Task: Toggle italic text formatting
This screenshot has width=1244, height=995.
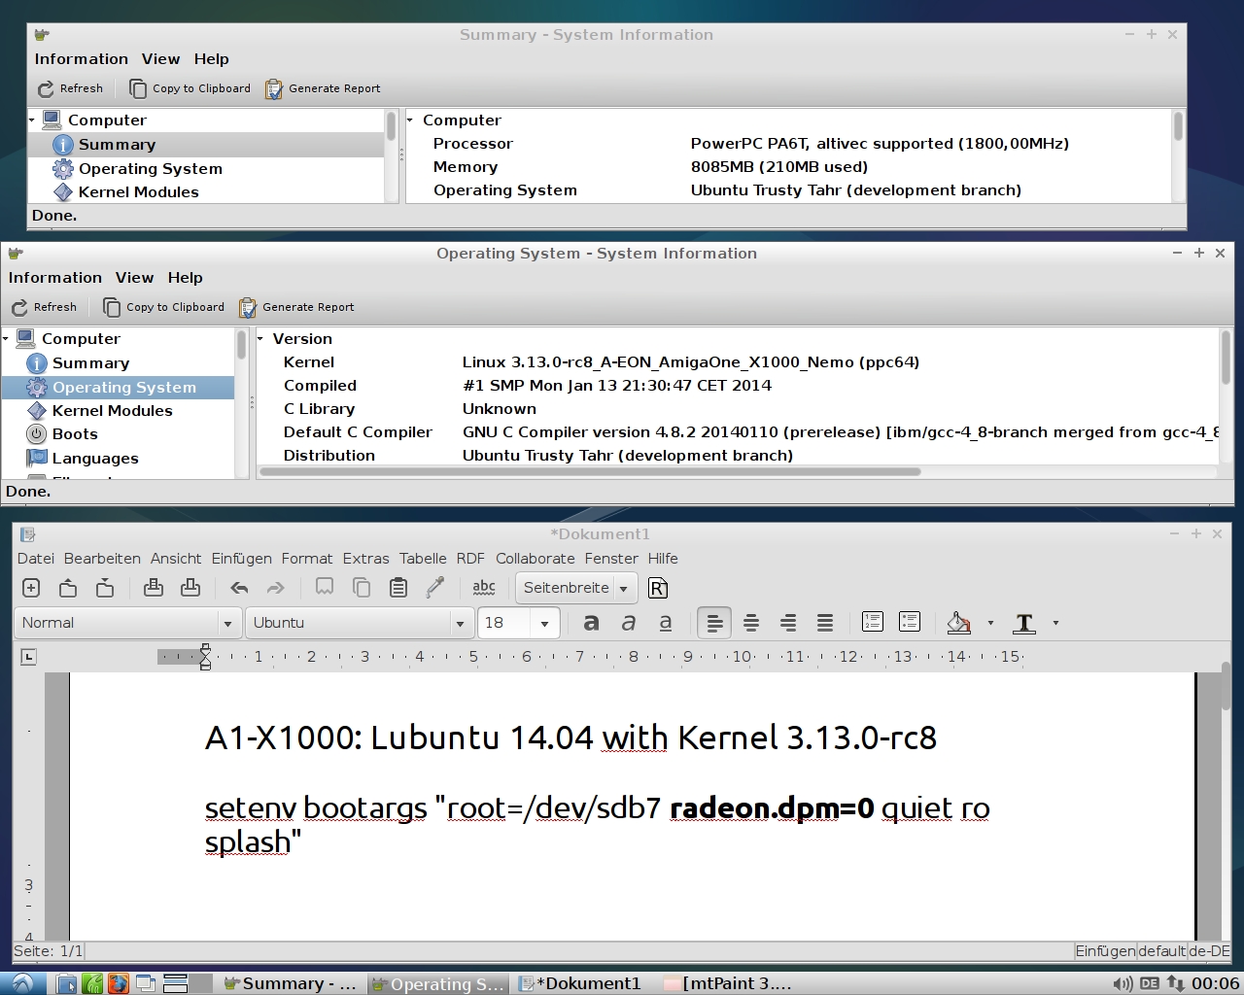Action: coord(629,623)
